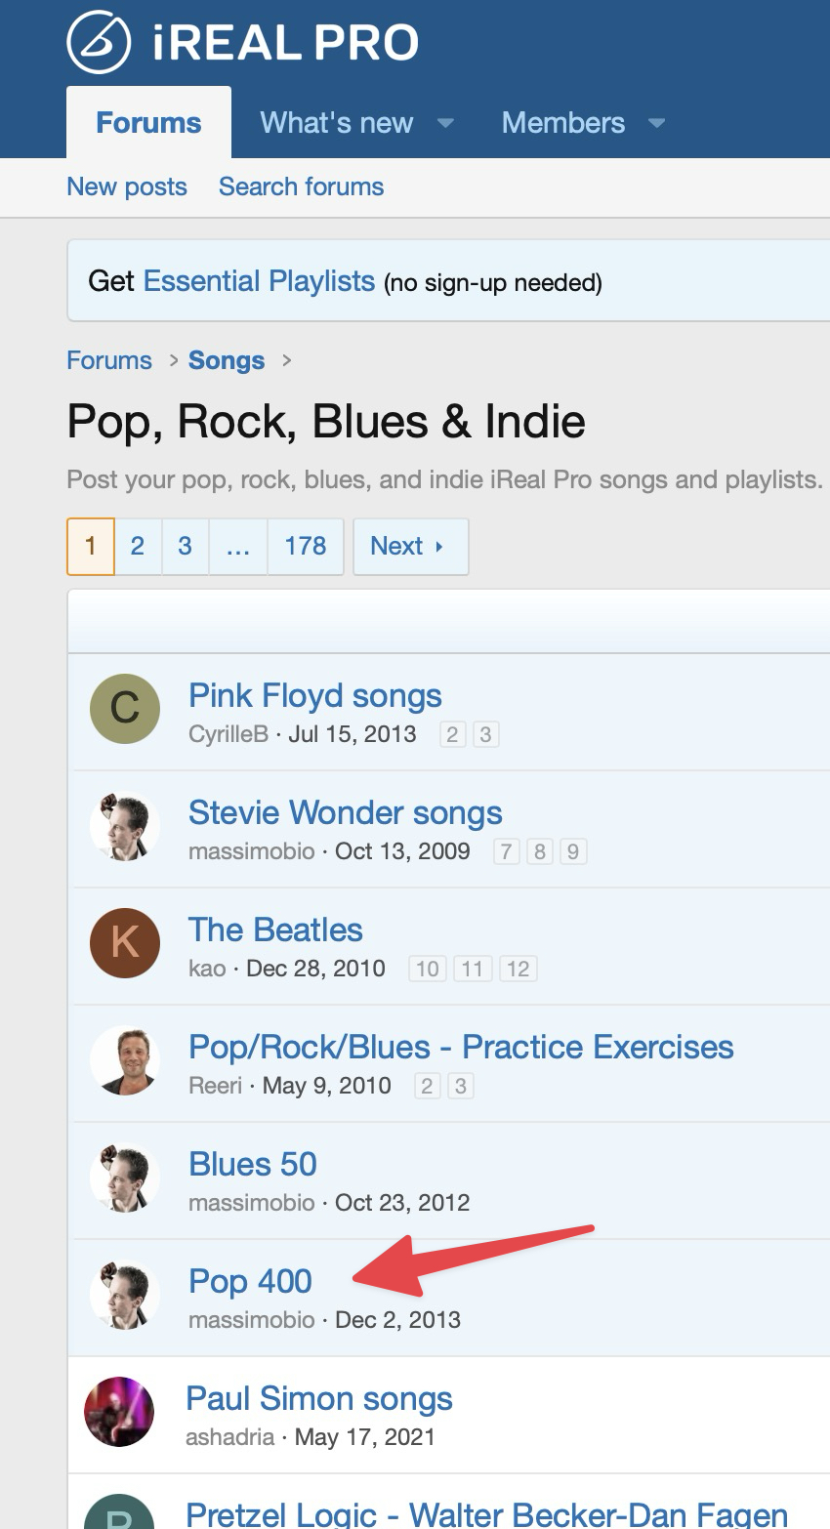Follow the Essential Playlists link
Viewport: 830px width, 1529px height.
[259, 281]
